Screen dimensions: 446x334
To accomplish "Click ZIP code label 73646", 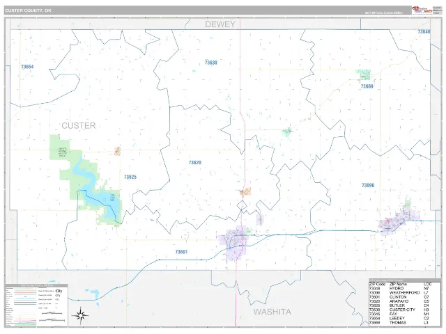I will 424,32.
